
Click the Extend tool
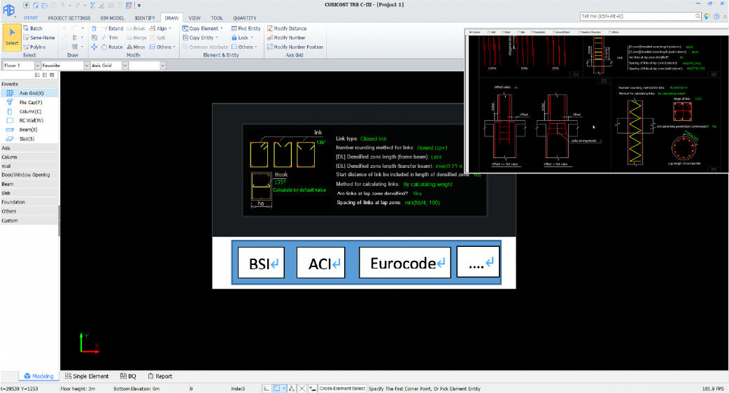tap(112, 29)
